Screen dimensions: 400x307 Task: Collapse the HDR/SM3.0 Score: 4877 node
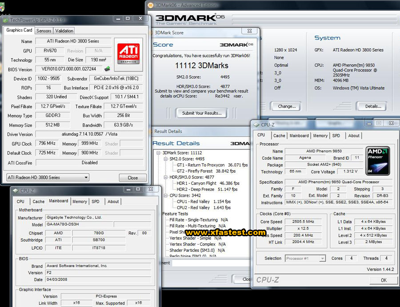pos(166,177)
